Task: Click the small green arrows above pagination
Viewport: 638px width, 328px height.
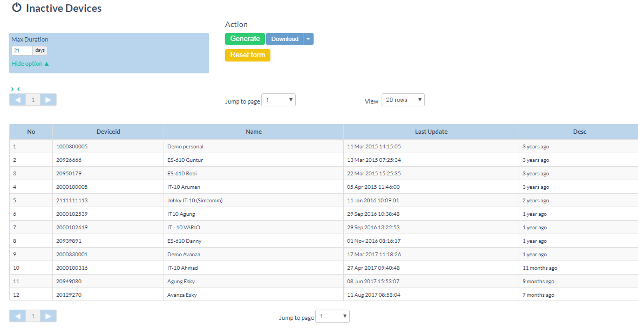Action: 15,89
